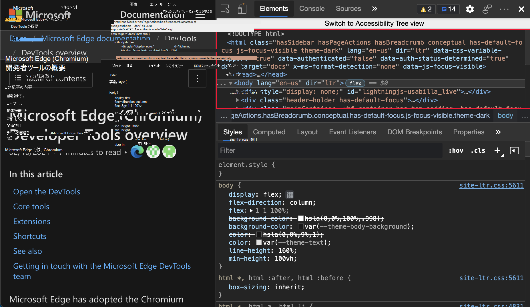The height and width of the screenshot is (307, 530).
Task: Open the DevTools three-dot customize menu
Action: point(504,9)
